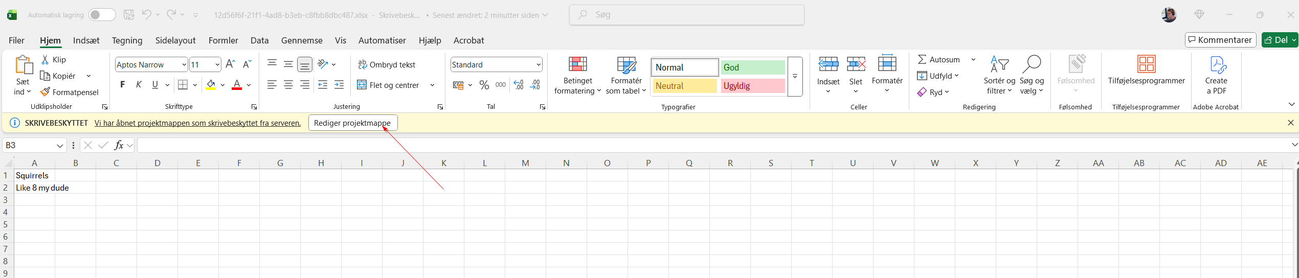
Task: Decrease font size with smaller A icon
Action: (247, 64)
